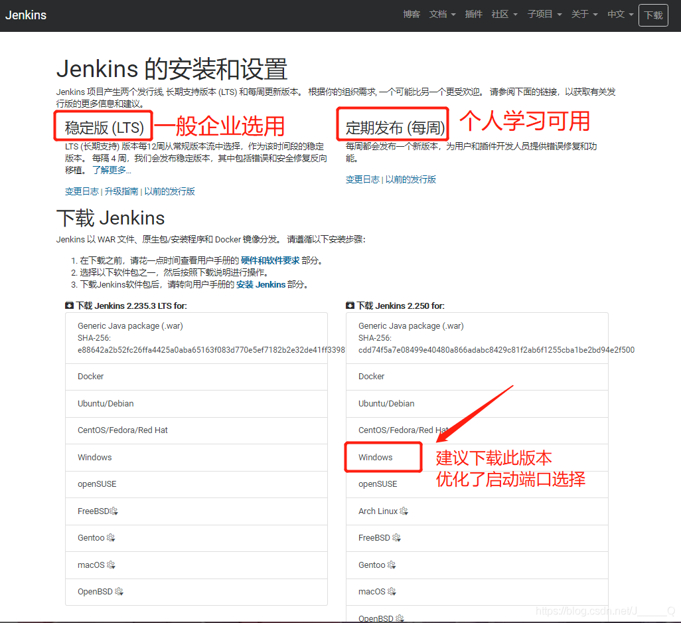Viewport: 681px width, 623px height.
Task: Open weekly release 变更日志 link
Action: click(362, 179)
